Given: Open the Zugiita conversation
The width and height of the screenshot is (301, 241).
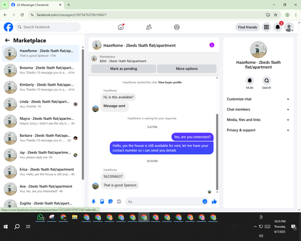Looking at the screenshot, I should click(x=40, y=203).
